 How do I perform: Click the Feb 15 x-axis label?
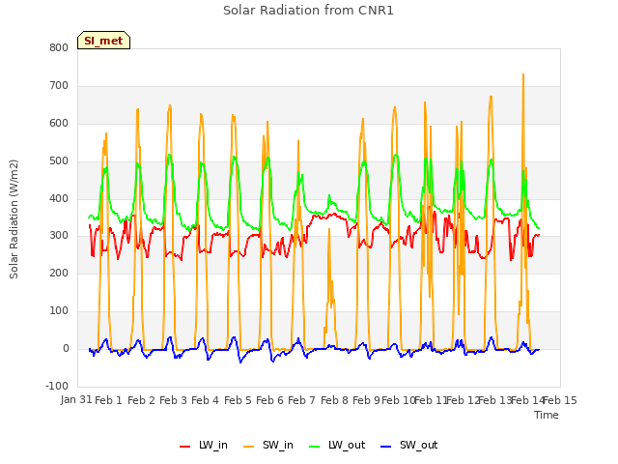pyautogui.click(x=560, y=400)
